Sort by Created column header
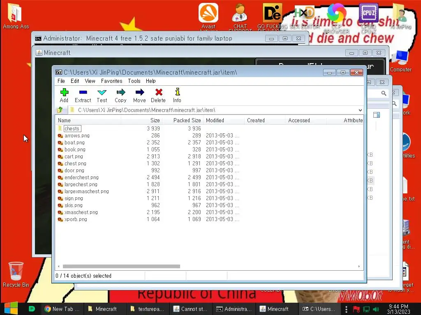Image resolution: width=421 pixels, height=315 pixels. [265, 120]
